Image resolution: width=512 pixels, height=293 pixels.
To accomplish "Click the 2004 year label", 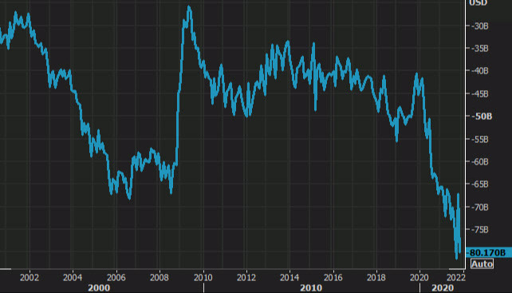I will [x=73, y=278].
